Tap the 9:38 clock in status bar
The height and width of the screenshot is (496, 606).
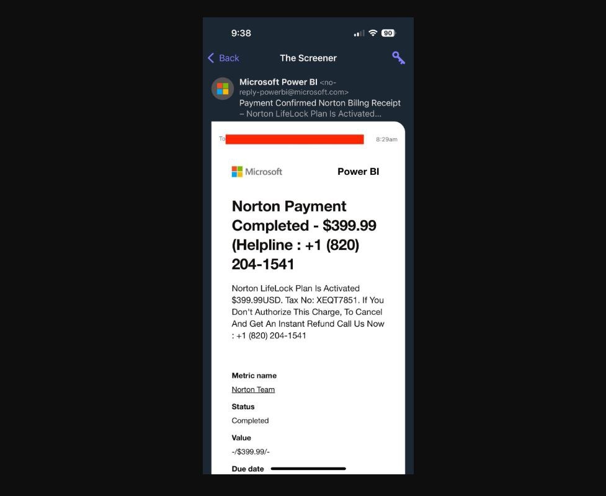tap(241, 33)
